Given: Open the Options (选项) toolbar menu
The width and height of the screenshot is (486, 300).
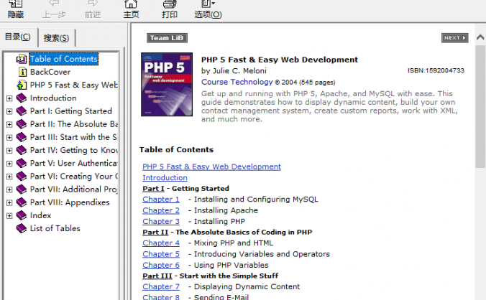Looking at the screenshot, I should (x=208, y=9).
